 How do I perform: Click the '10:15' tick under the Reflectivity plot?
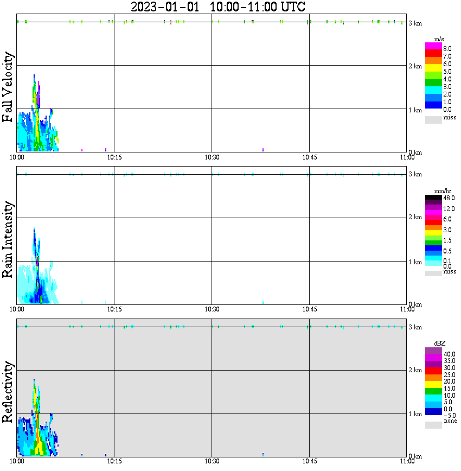[x=114, y=461]
